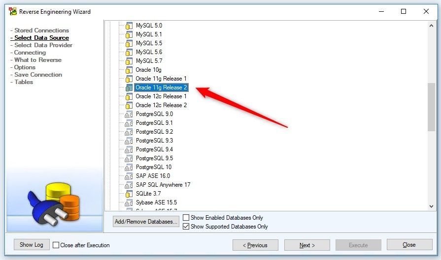Viewport: 441px width, 260px height.
Task: Select SAP SQL Anywhere 17 entry
Action: click(x=163, y=185)
